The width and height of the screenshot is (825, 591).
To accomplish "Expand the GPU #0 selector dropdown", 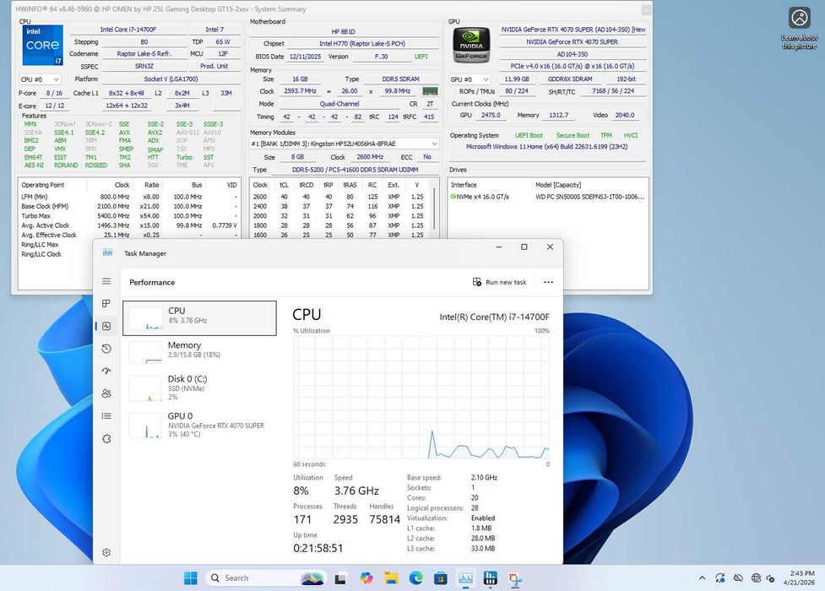I will 469,79.
